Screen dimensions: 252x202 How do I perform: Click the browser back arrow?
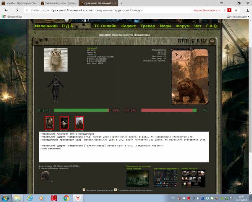(x=6, y=10)
